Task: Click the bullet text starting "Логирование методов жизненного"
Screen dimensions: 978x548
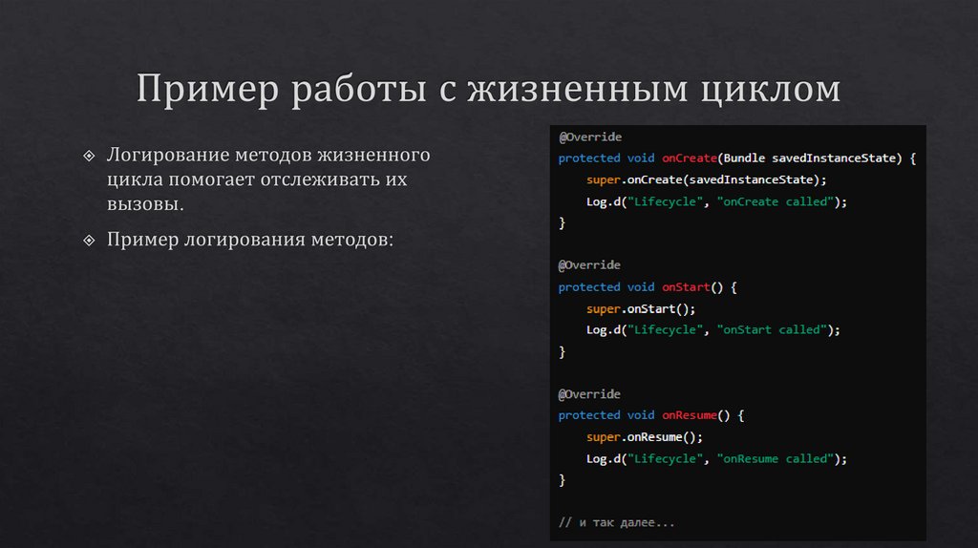Action: coord(268,179)
